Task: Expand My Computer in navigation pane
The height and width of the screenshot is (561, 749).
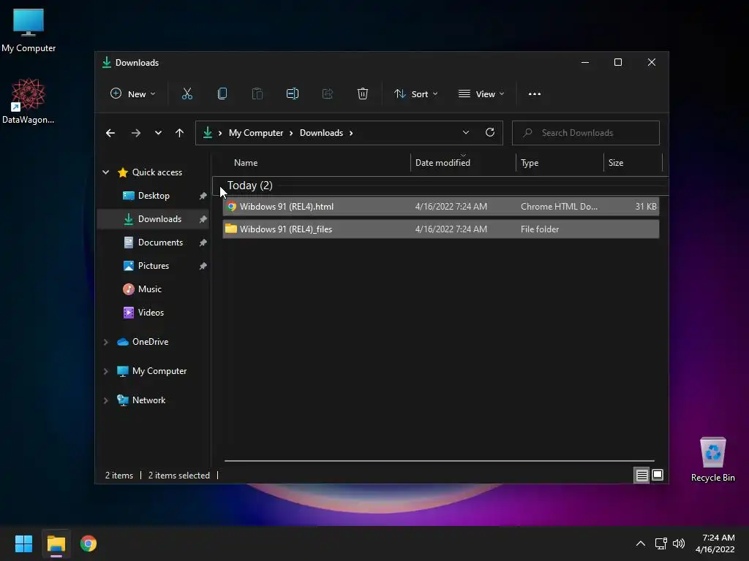Action: (x=106, y=371)
